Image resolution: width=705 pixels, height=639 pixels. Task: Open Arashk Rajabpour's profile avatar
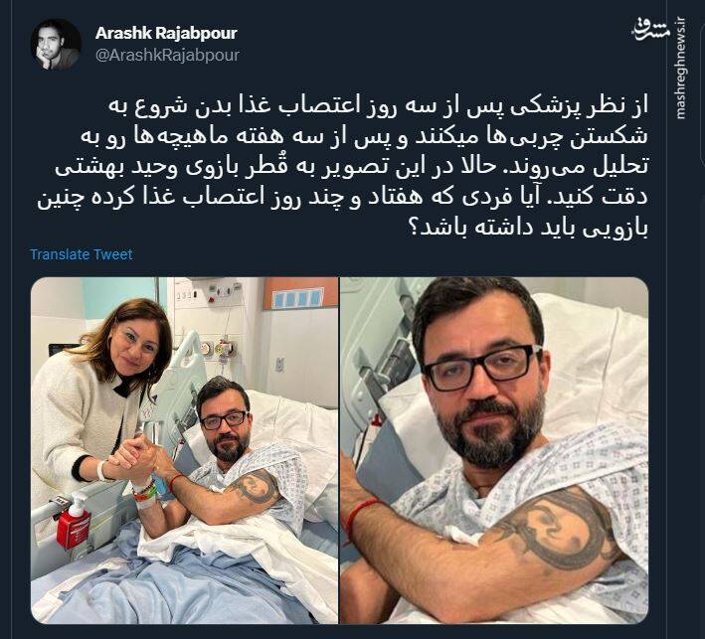(x=56, y=44)
